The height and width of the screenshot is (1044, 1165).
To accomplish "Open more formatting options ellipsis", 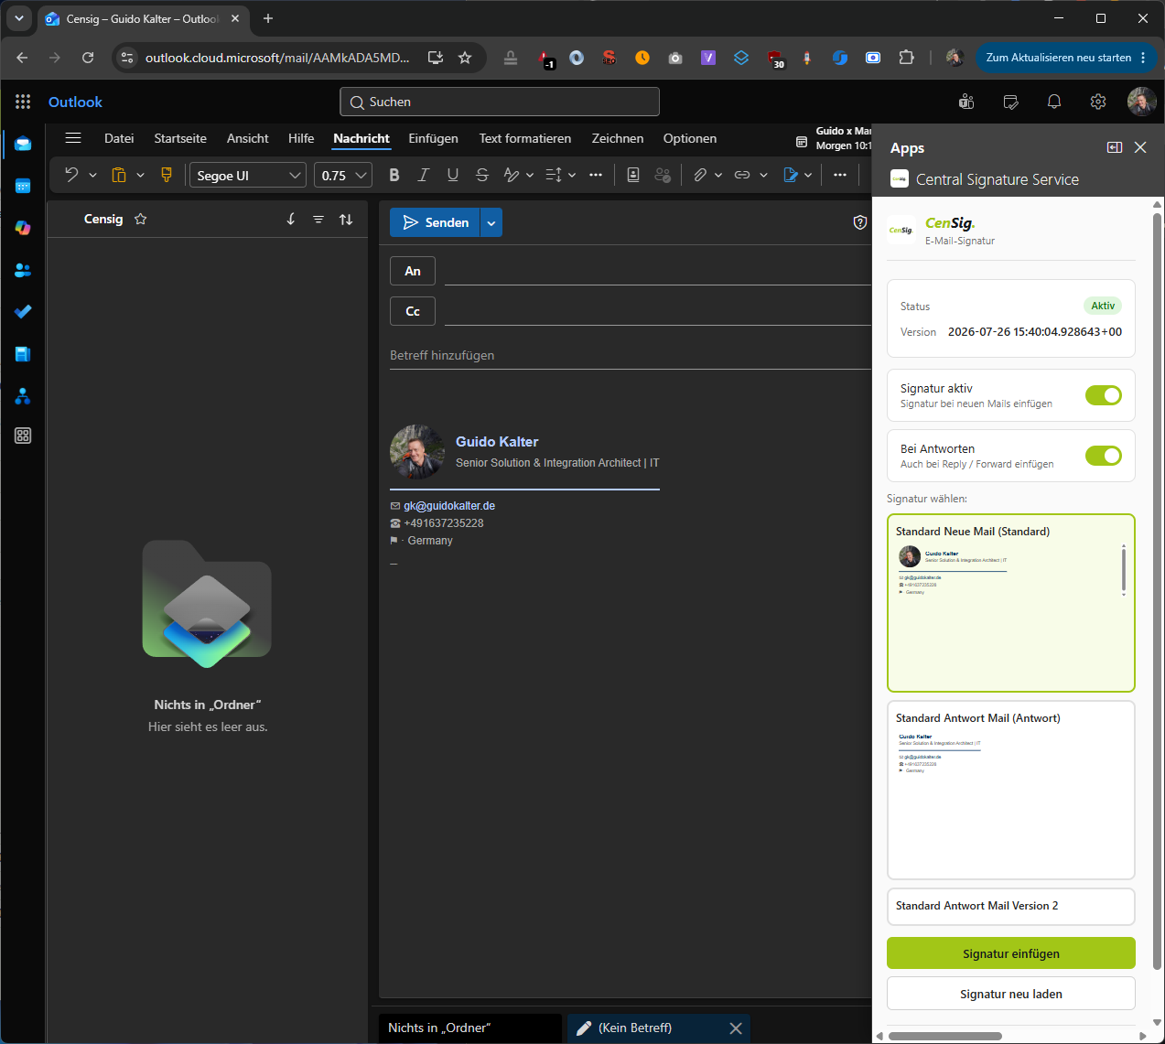I will coord(596,175).
